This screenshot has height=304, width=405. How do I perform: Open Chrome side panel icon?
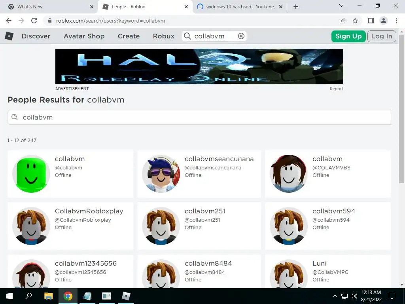pos(371,21)
